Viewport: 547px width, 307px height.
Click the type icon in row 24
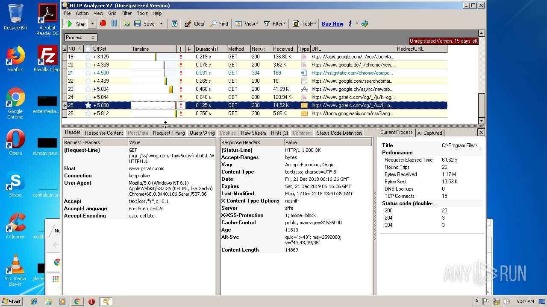(304, 97)
